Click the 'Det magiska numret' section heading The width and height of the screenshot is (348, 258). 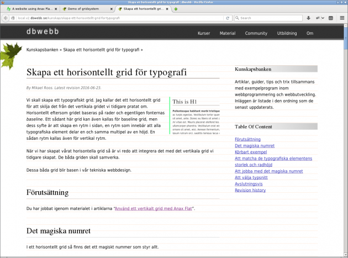tap(59, 231)
